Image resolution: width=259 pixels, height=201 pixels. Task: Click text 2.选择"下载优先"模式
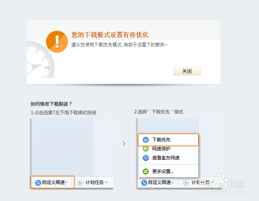pyautogui.click(x=159, y=112)
